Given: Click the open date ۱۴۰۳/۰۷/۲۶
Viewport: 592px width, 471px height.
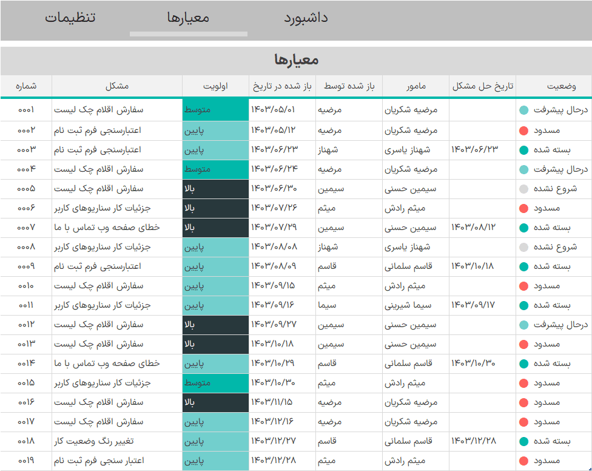Looking at the screenshot, I should coord(274,208).
